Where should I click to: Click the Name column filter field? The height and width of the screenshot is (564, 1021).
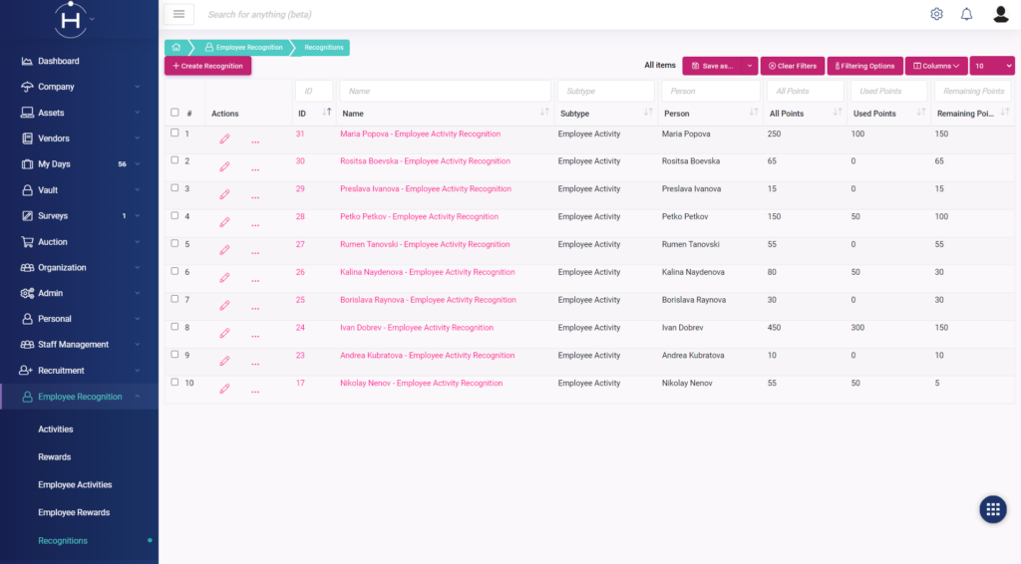[x=445, y=91]
